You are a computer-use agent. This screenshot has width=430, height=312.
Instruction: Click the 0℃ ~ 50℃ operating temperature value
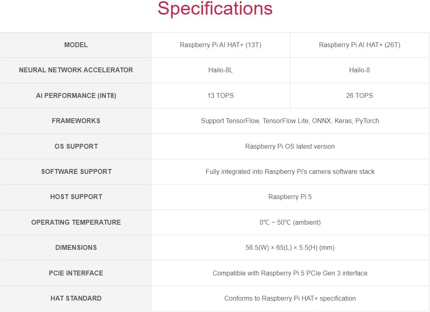[x=290, y=222]
